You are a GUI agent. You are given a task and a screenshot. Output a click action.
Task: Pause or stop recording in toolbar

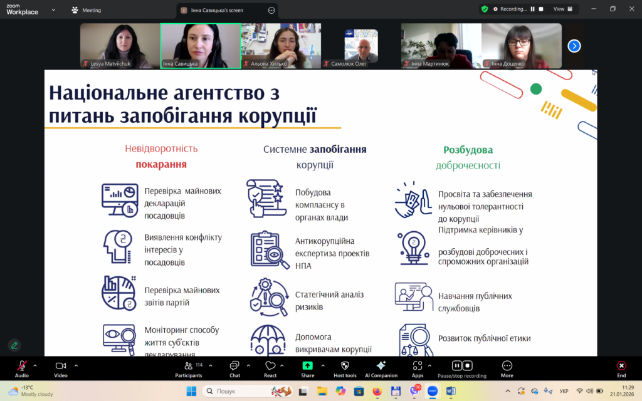tap(462, 366)
